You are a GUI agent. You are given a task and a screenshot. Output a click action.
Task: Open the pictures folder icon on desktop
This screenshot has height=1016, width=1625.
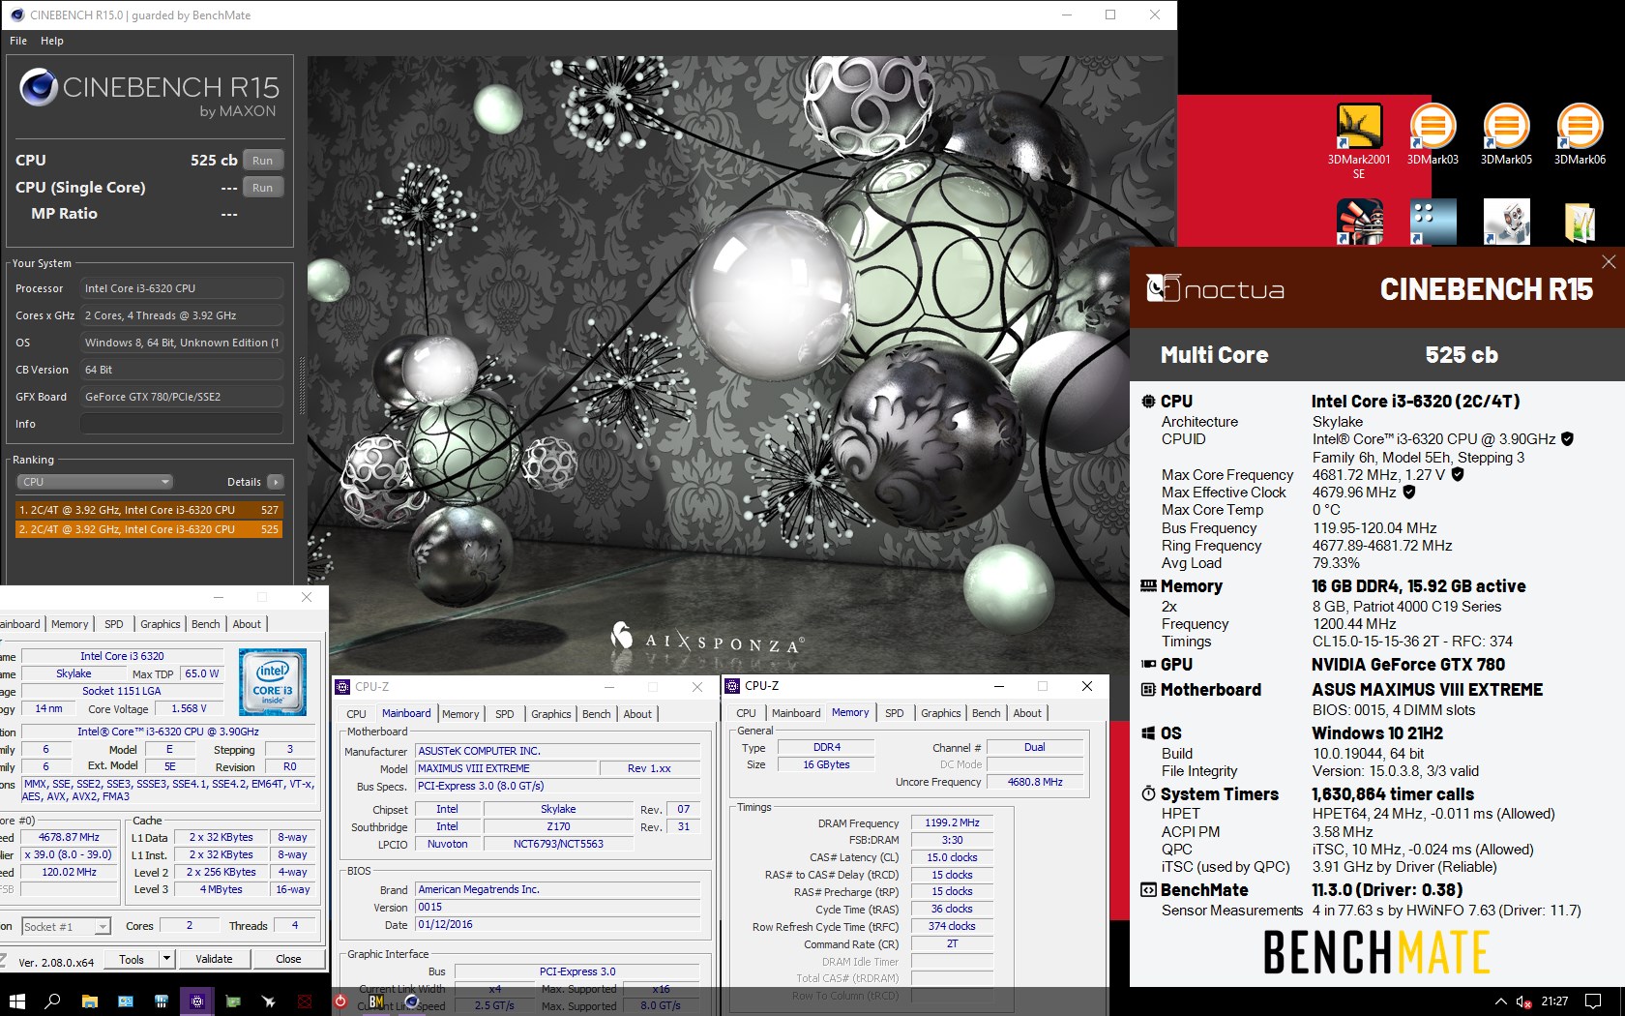tap(1580, 222)
